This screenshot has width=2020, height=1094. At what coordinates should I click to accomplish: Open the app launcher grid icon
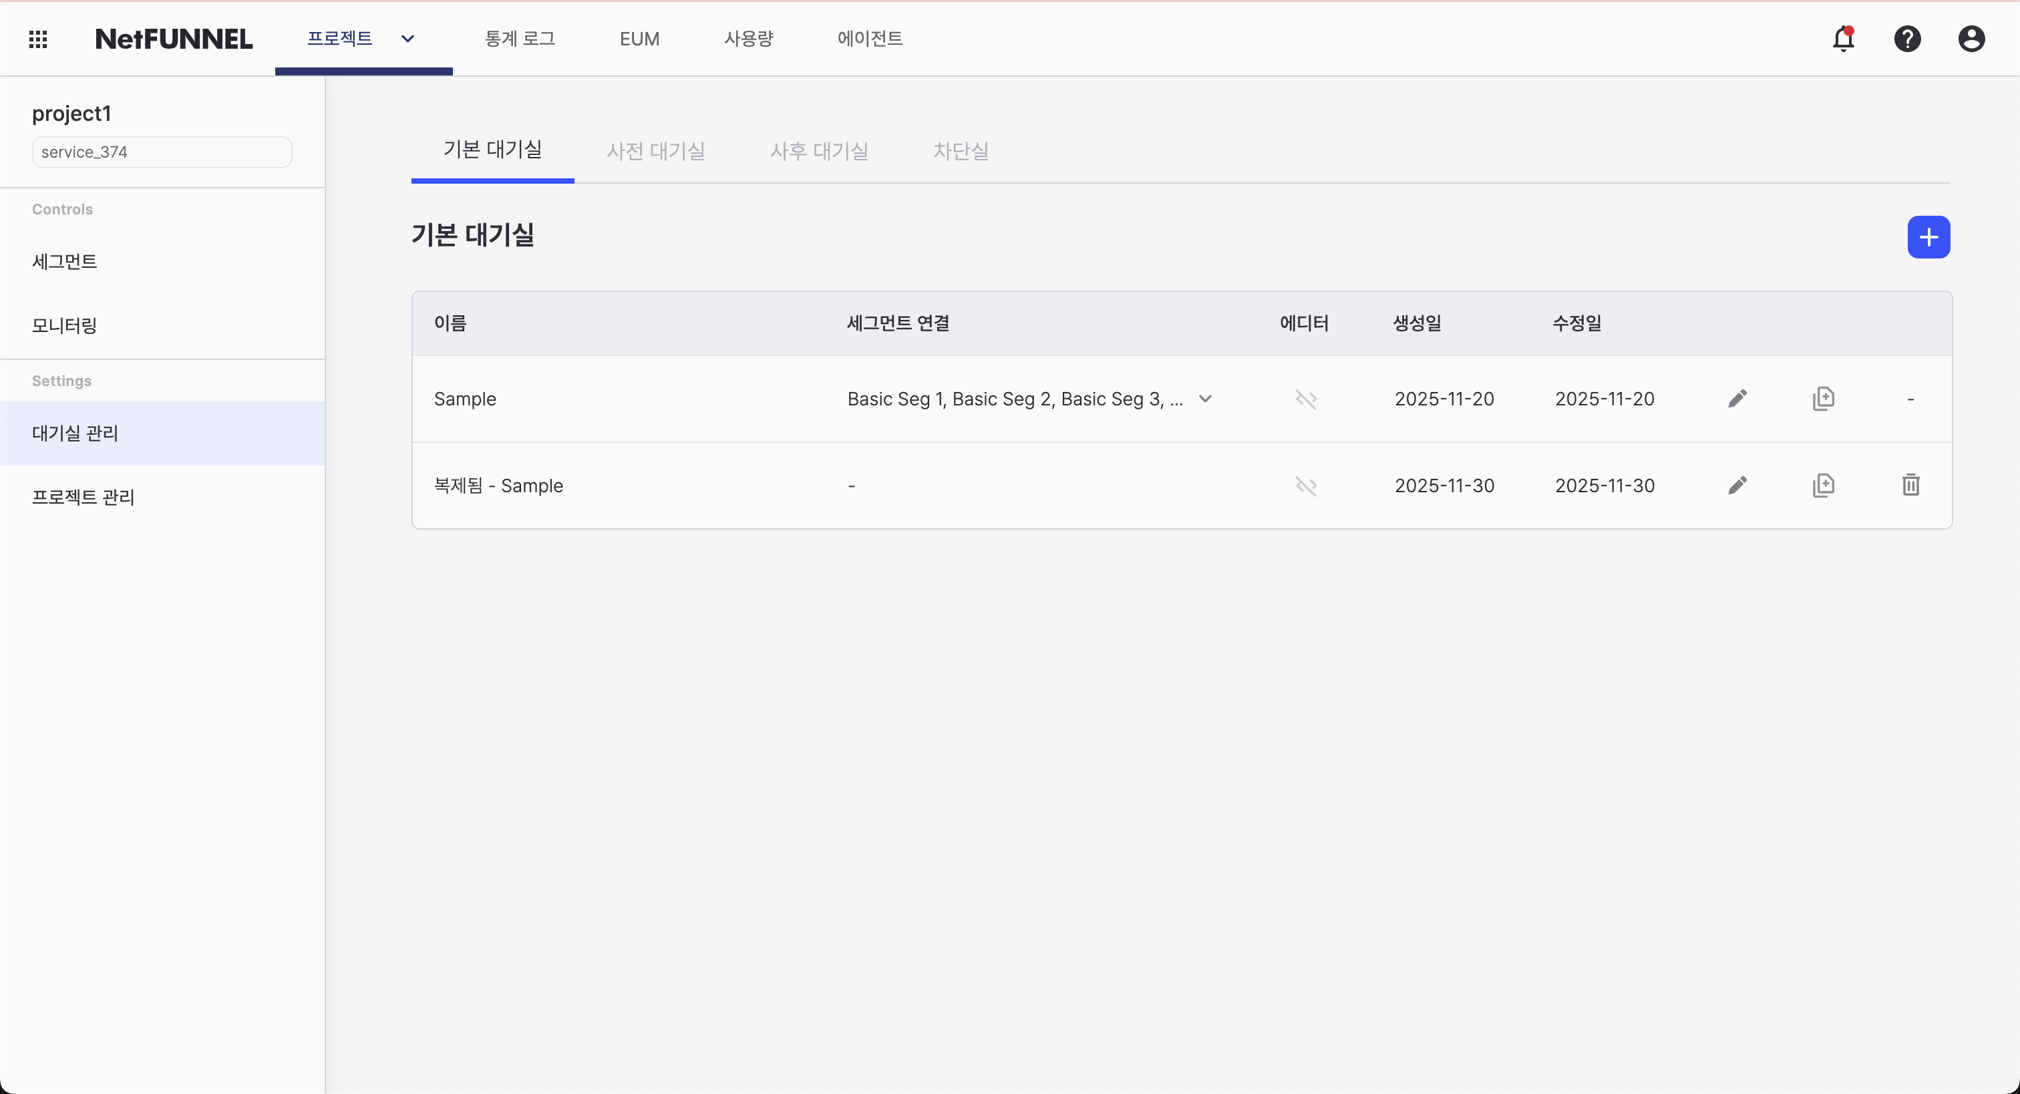tap(37, 39)
